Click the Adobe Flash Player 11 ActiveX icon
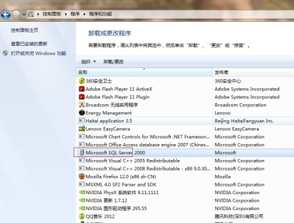This screenshot has width=294, height=223. 82,89
